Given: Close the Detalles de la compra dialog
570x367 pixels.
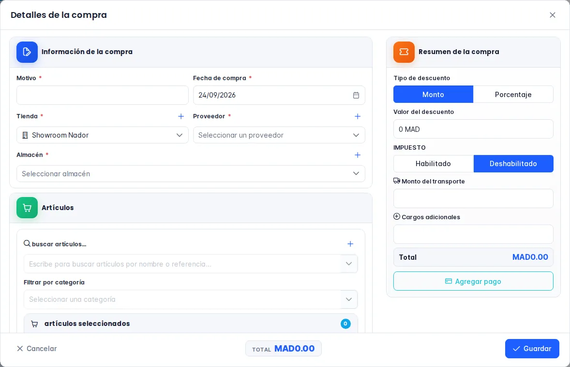Looking at the screenshot, I should click(552, 15).
